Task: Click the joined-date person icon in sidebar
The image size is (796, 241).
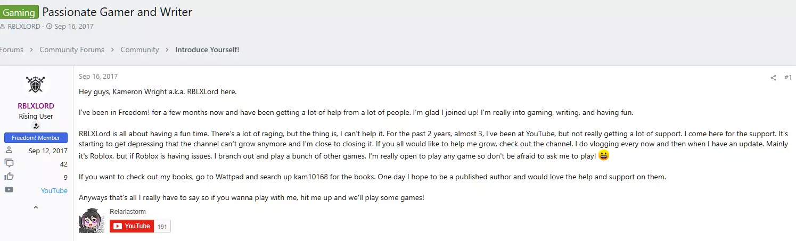Action: coord(9,151)
